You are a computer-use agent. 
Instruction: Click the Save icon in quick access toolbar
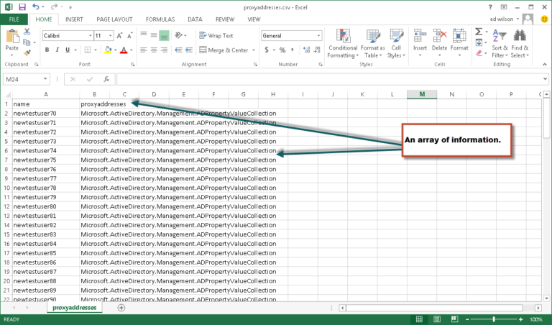click(x=22, y=6)
